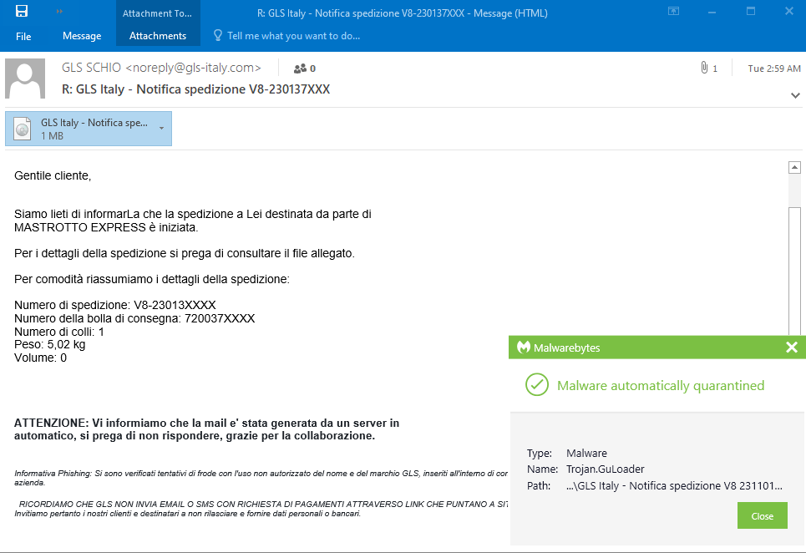Dismiss Malwarebytes popup with the X icon
The width and height of the screenshot is (806, 553).
pyautogui.click(x=792, y=348)
